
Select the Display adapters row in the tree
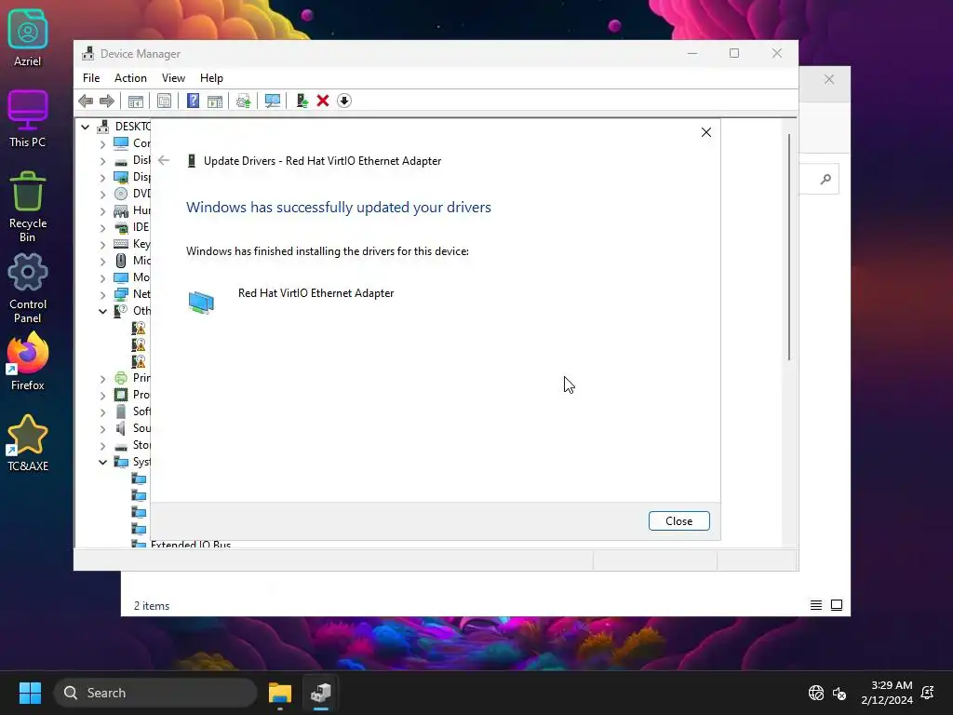pos(132,177)
